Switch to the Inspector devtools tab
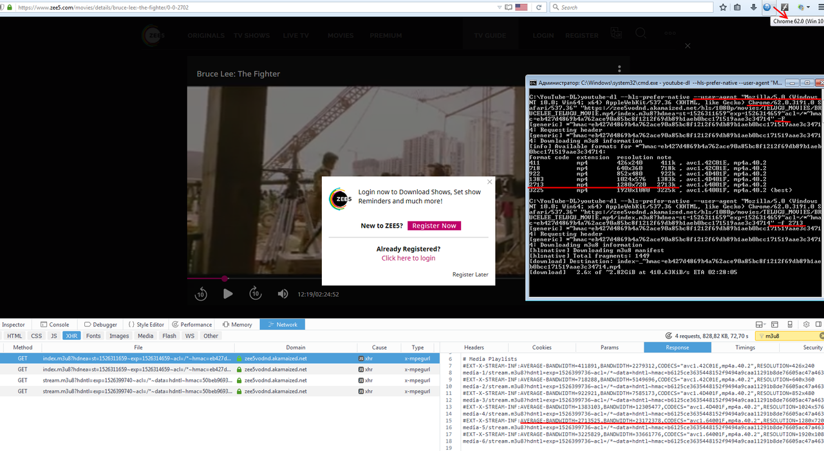This screenshot has height=451, width=824. point(13,325)
